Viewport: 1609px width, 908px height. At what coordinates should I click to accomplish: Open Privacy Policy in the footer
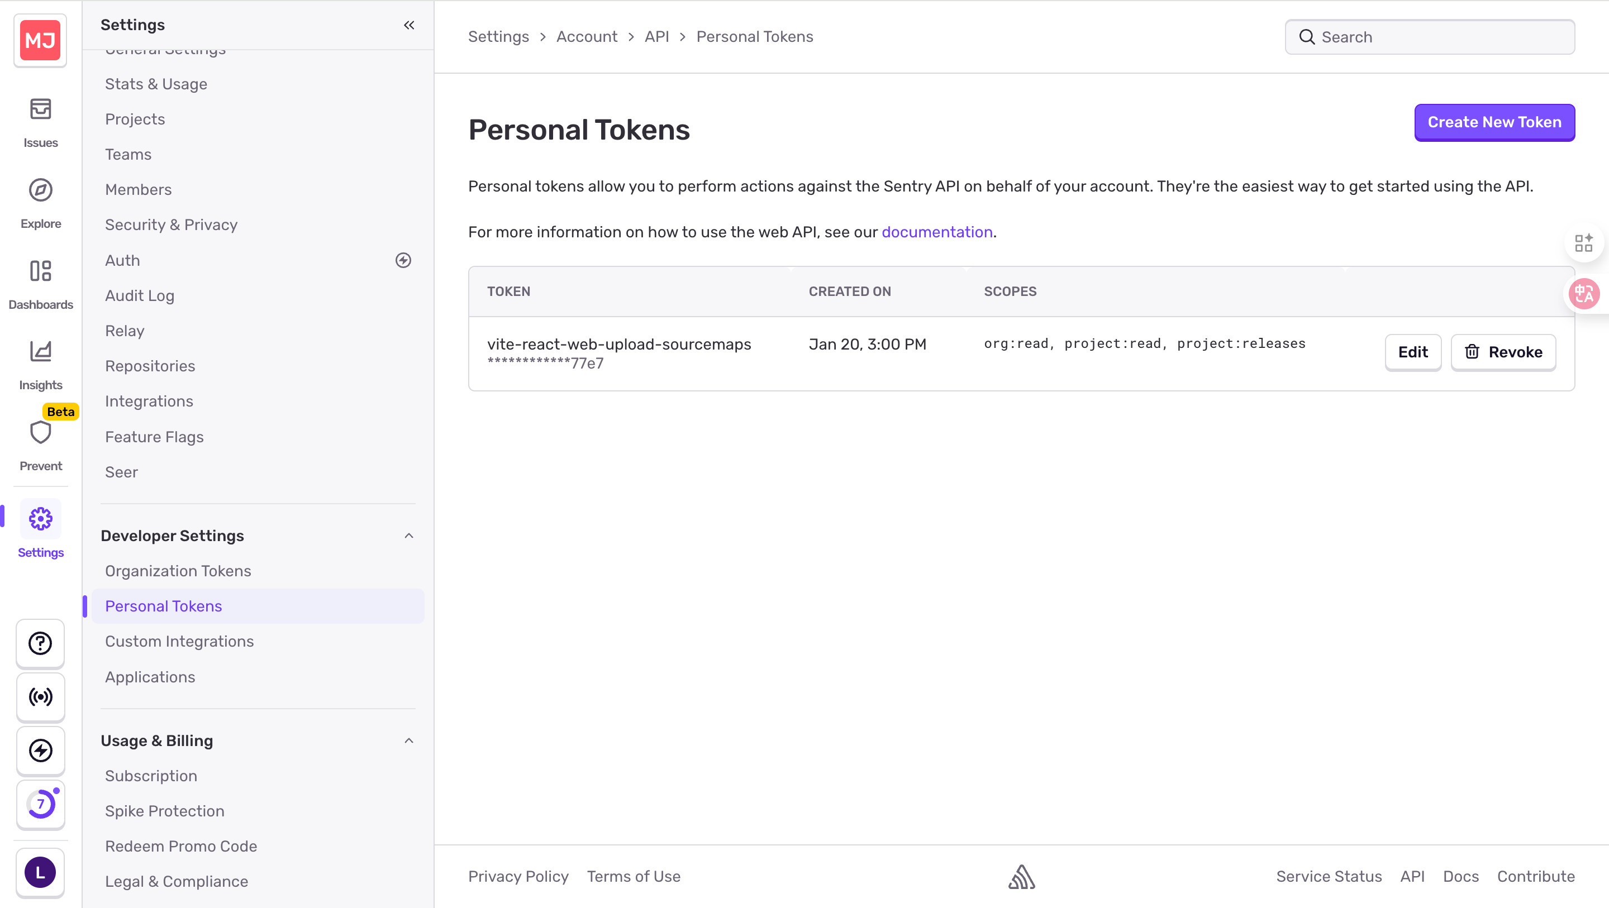click(518, 877)
